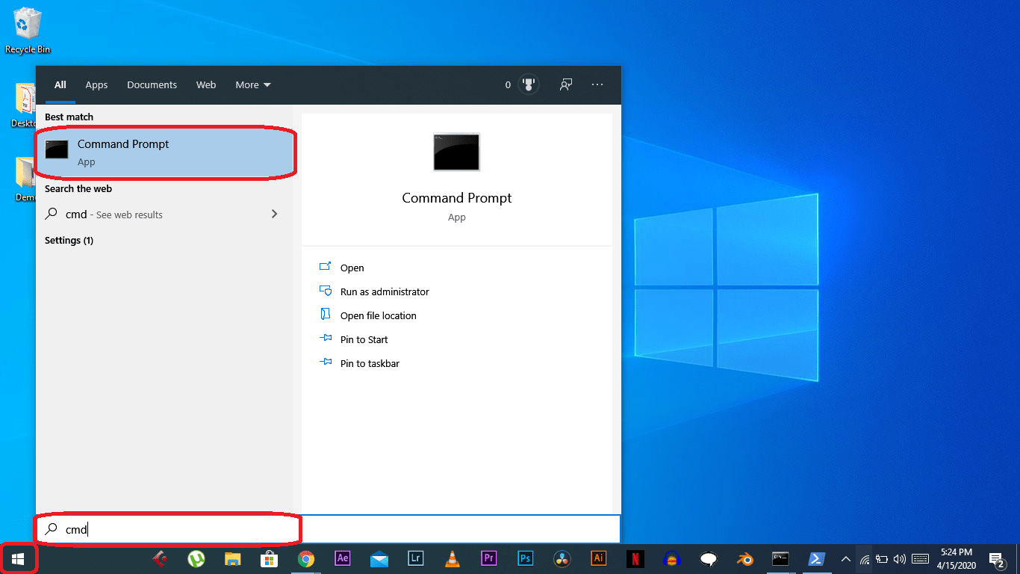Open the Rewards trophy icon
Image resolution: width=1020 pixels, height=574 pixels.
[x=529, y=84]
